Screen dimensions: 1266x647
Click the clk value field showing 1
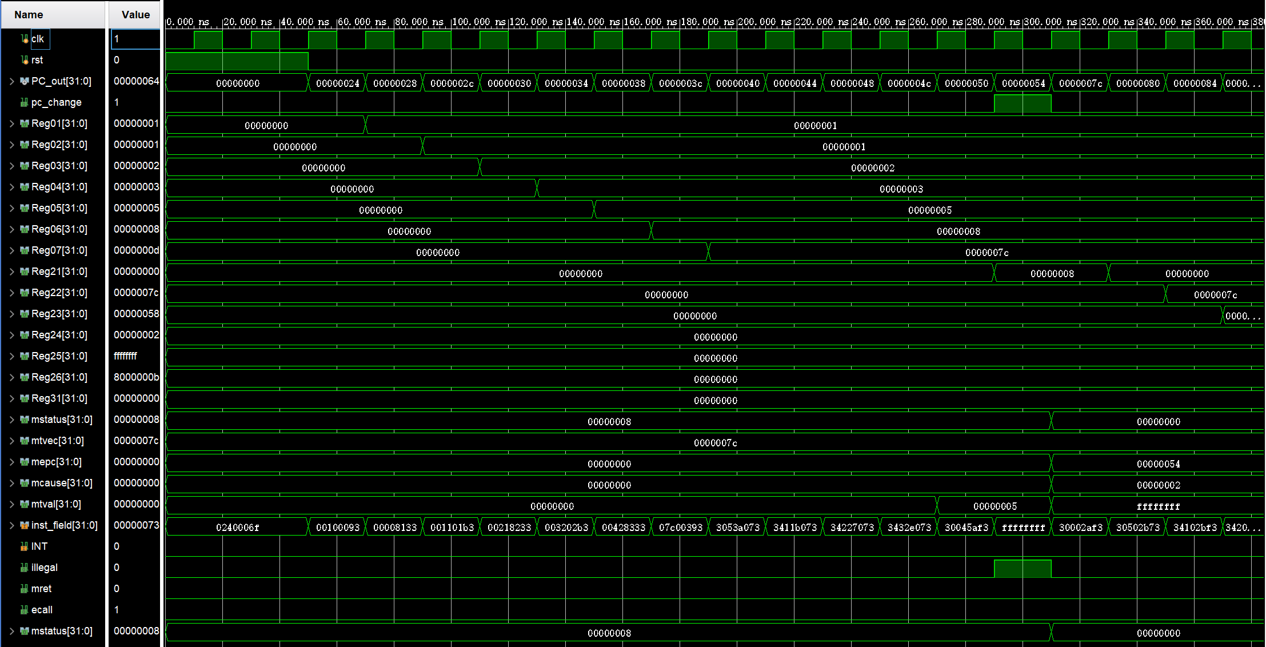tap(135, 39)
